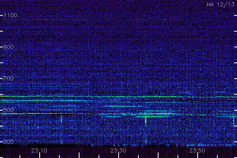This screenshot has width=237, height=158.
Task: Click the 23:30 time axis label
Action: point(118,151)
